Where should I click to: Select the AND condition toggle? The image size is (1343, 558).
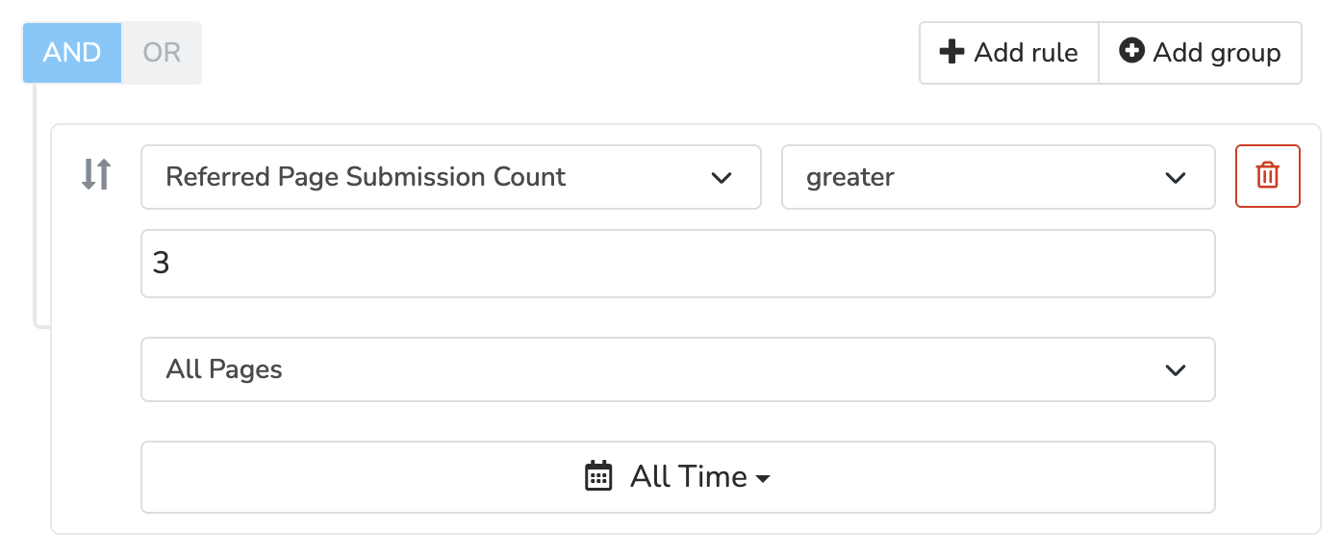[72, 52]
